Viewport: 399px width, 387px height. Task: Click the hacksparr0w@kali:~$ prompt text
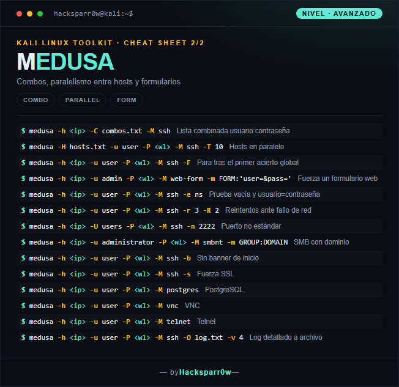pos(94,13)
